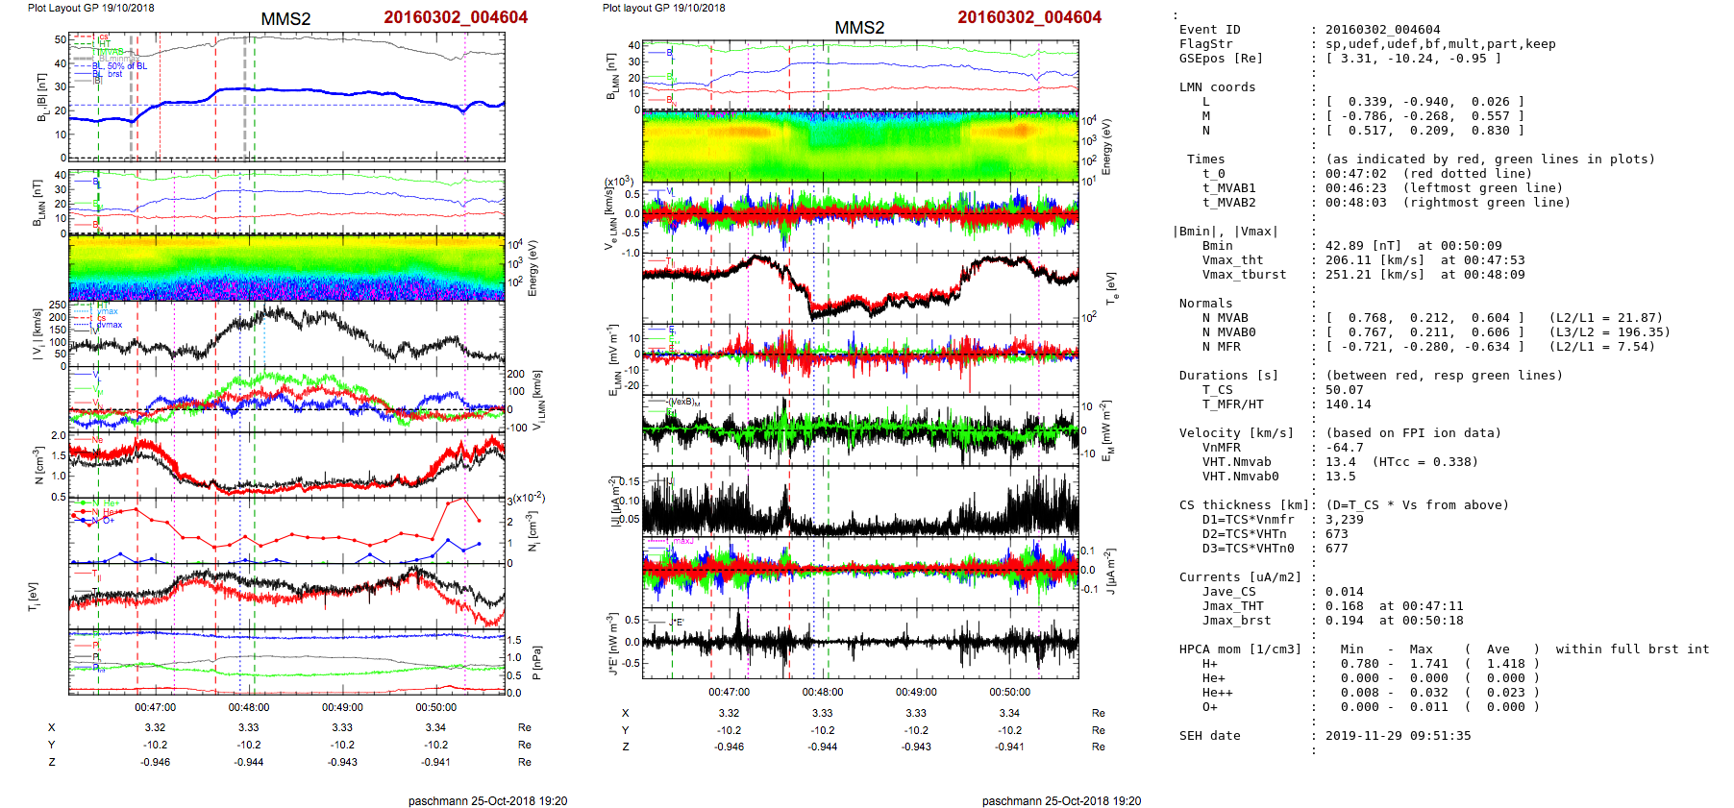
Task: Select the N [cm-3] density plot panel
Action: [286, 465]
